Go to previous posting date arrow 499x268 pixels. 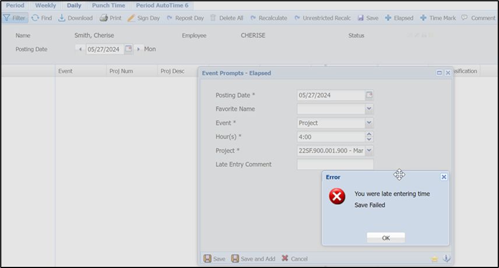coord(80,50)
